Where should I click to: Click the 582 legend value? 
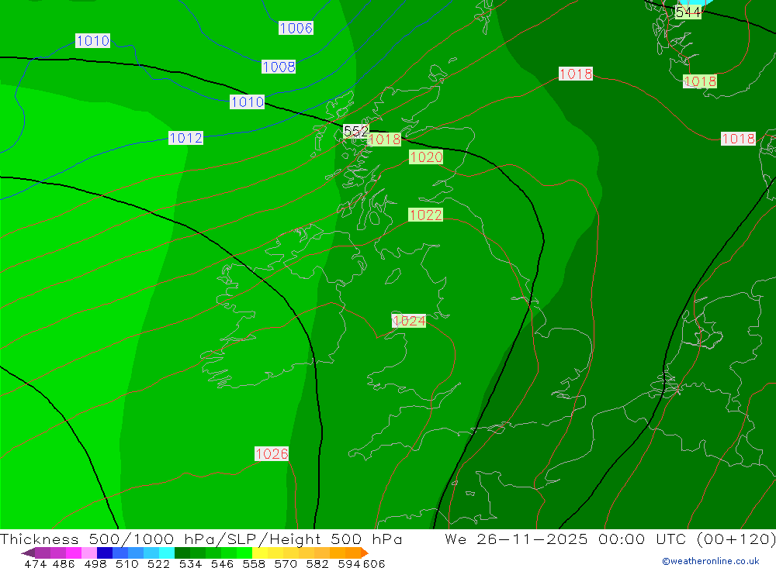[317, 563]
